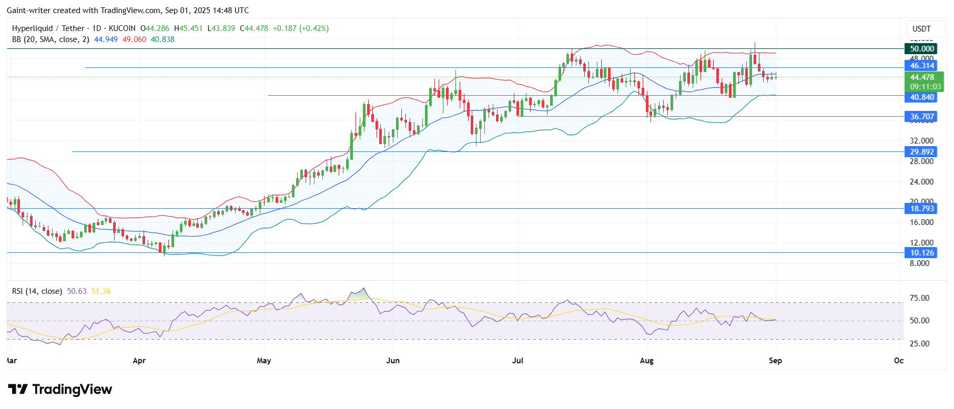954x409 pixels.
Task: Click the +0.187 (+0.42%) change value
Action: [301, 28]
